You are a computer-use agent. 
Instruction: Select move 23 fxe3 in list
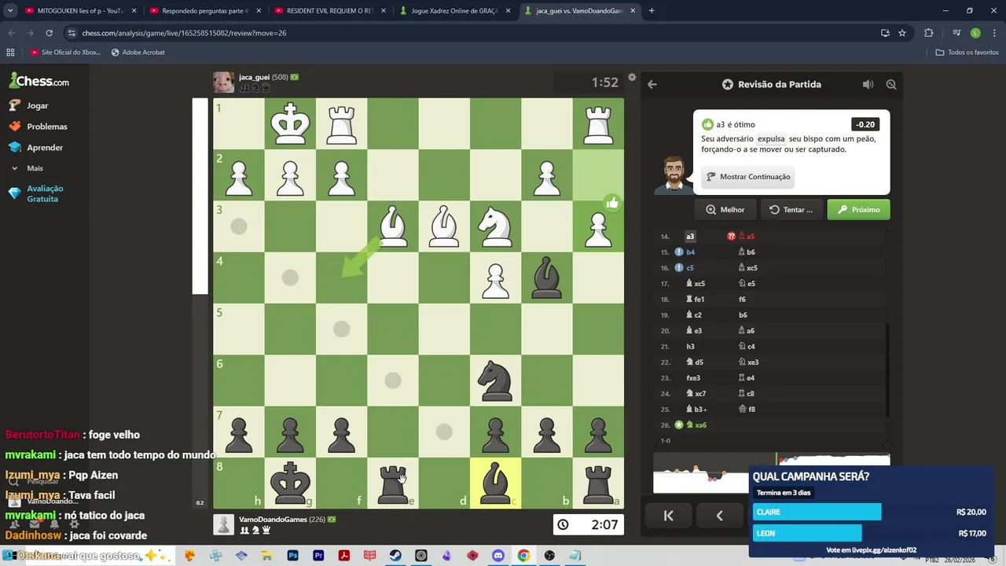pos(693,377)
